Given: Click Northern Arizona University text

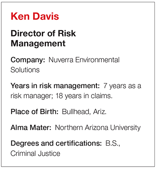Looking at the screenshot, I should pyautogui.click(x=98, y=128).
